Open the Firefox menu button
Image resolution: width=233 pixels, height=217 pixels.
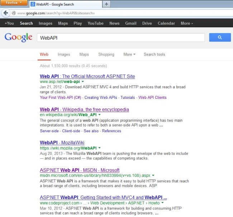14,3
